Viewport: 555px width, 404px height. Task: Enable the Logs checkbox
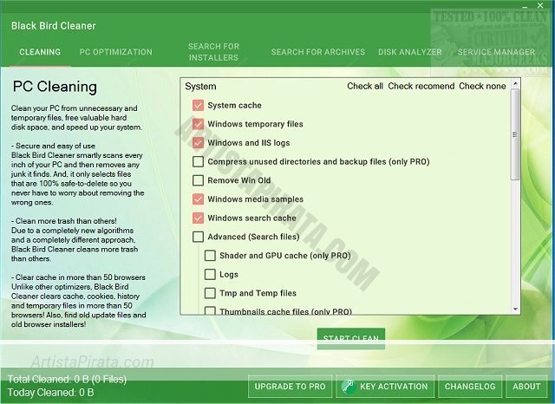pyautogui.click(x=210, y=274)
